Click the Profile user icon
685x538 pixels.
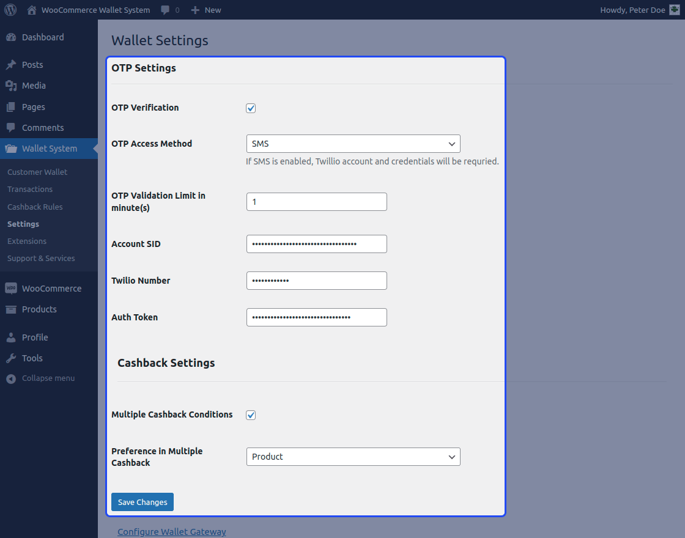[11, 337]
